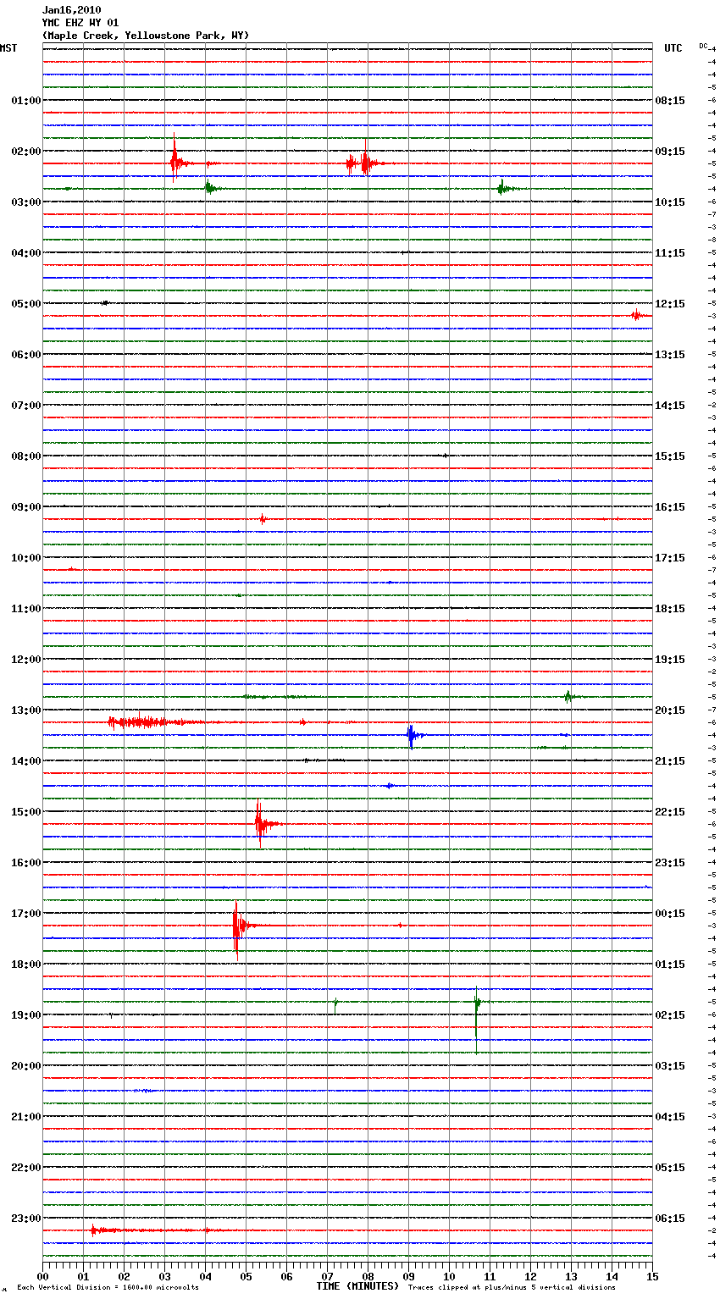Click the 14:15 UTC time label
The height and width of the screenshot is (1299, 720).
pyautogui.click(x=670, y=406)
